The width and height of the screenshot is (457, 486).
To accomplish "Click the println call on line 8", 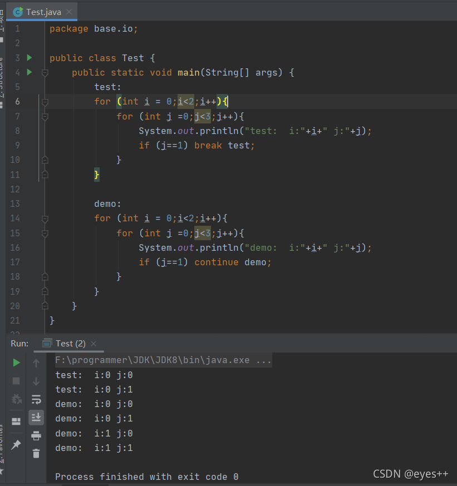I will coord(255,131).
